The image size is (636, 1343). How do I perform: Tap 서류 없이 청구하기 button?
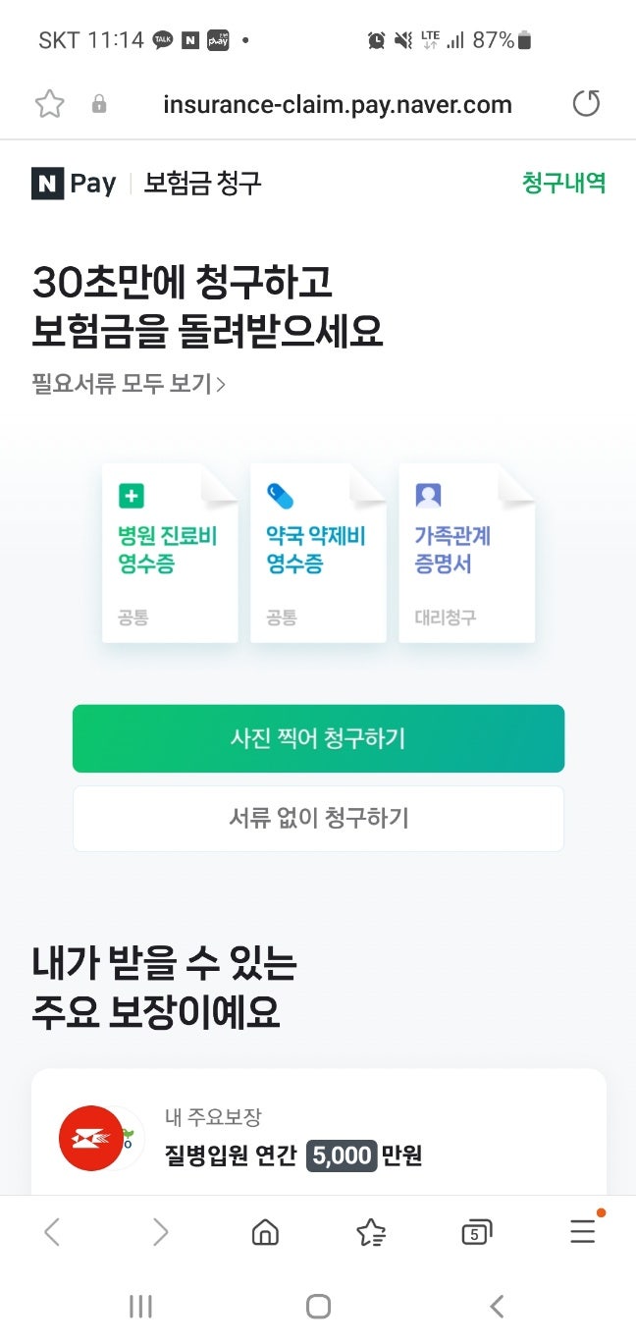318,818
